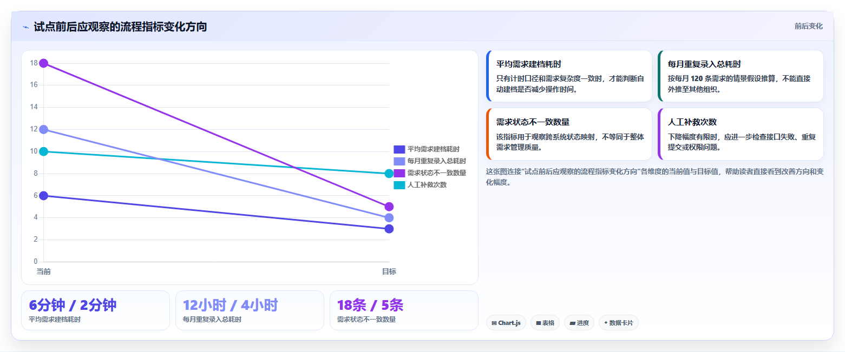Screen dimensions: 845x352
Task: Open the 需求状态不一致数量 explanation card
Action: pyautogui.click(x=569, y=134)
